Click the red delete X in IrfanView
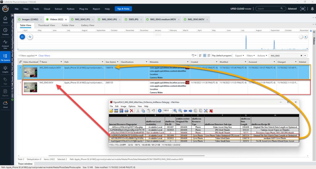 (x=131, y=111)
